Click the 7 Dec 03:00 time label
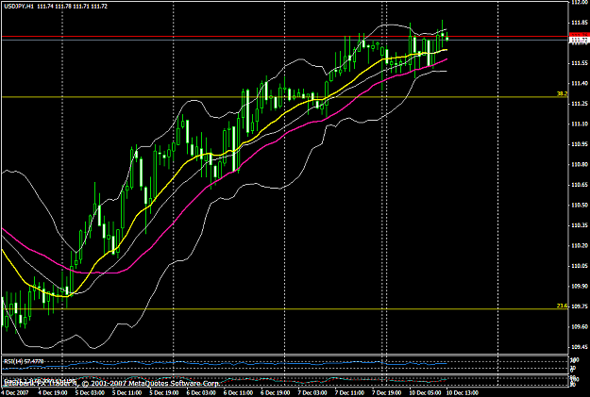The width and height of the screenshot is (590, 397). pyautogui.click(x=312, y=393)
